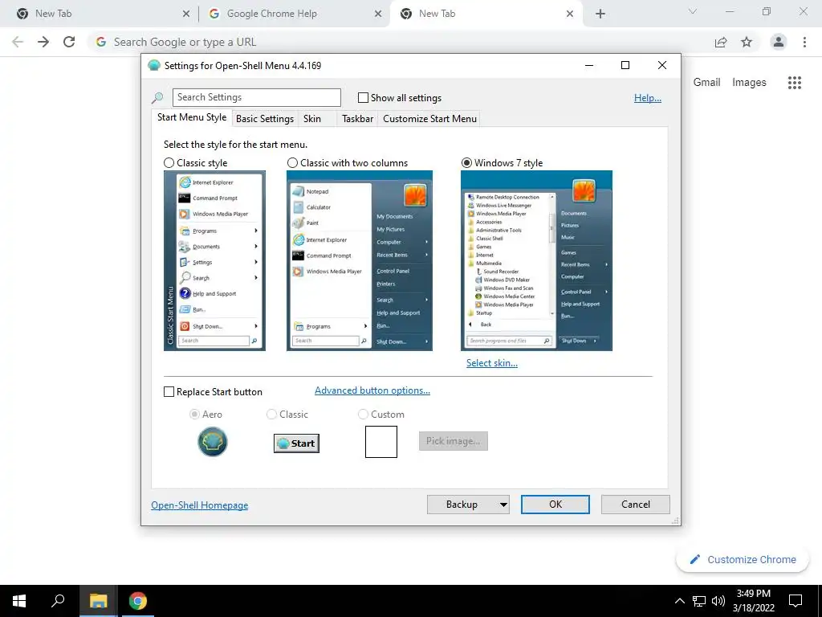Close the Google Chrome Help tab

(x=378, y=14)
